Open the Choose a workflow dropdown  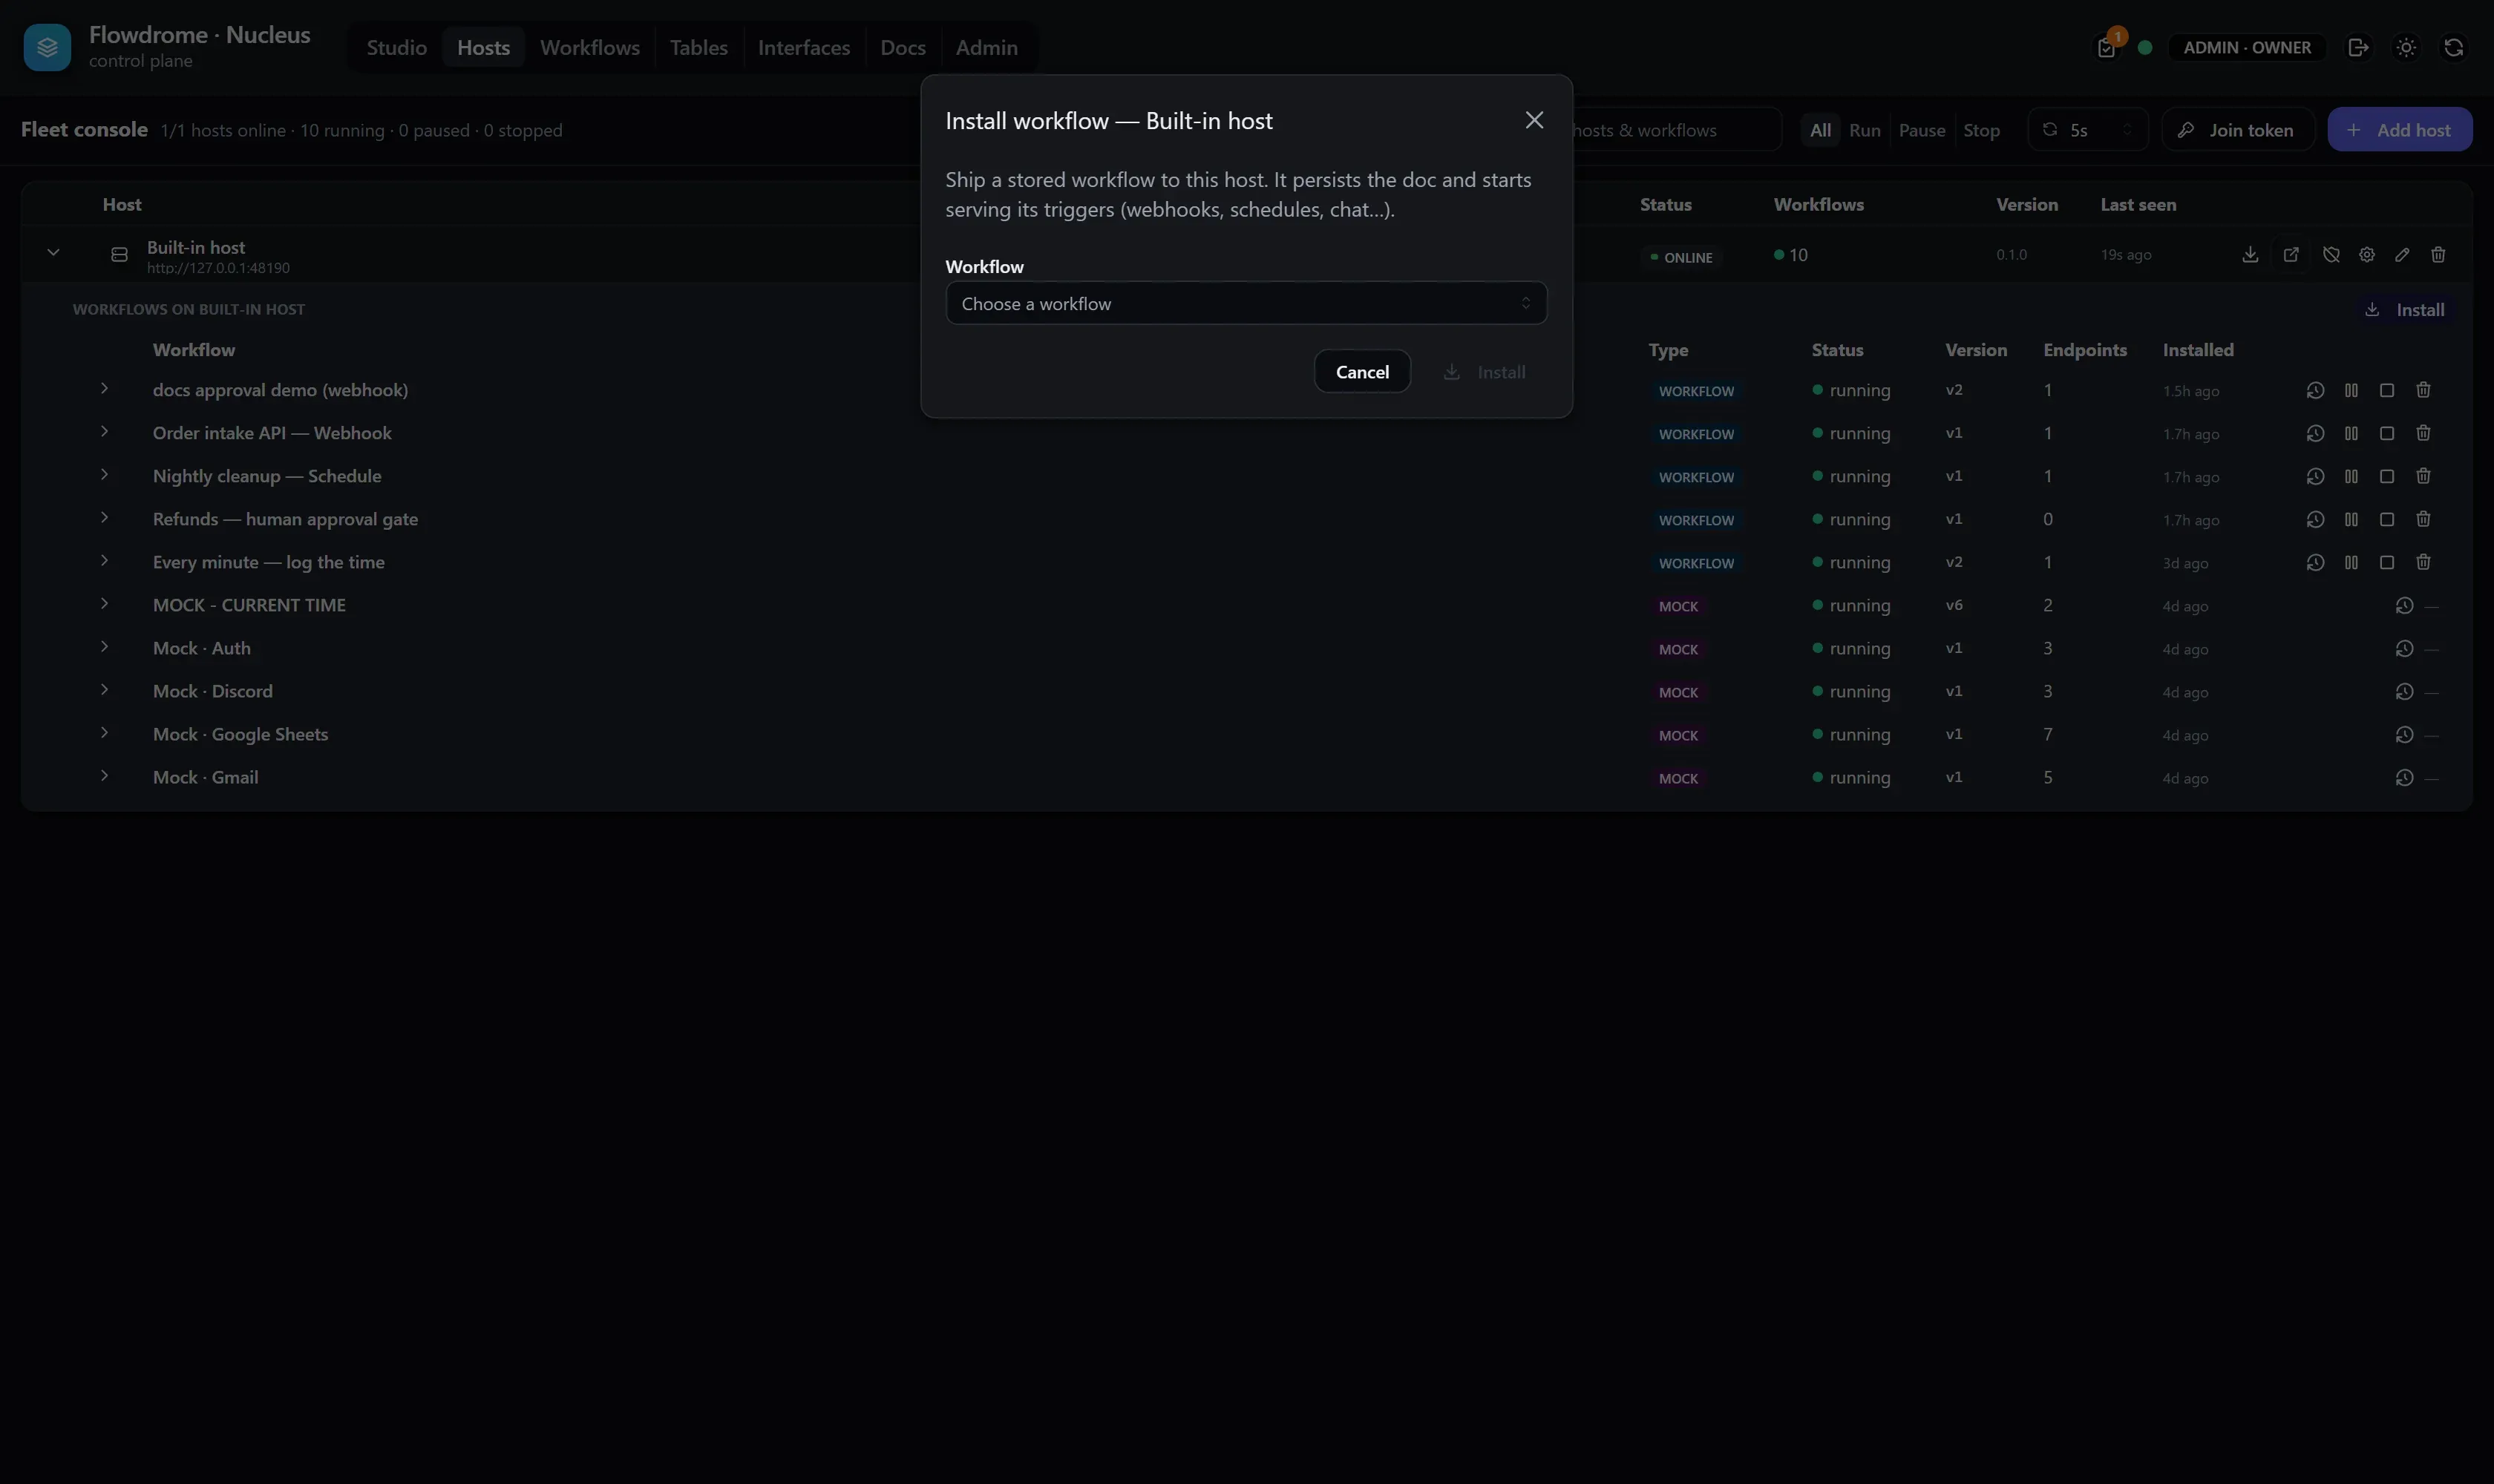(x=1246, y=303)
